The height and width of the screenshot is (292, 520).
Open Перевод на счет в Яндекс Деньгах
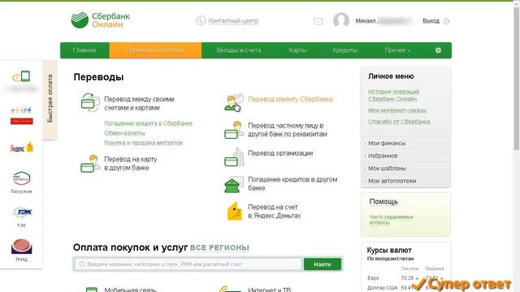coord(275,211)
